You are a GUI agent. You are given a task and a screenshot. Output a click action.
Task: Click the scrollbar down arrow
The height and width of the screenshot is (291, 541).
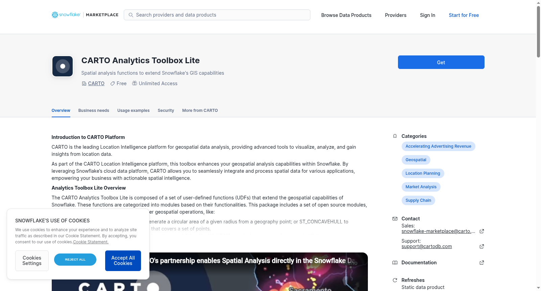[538, 288]
